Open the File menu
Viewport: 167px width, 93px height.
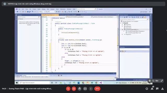[x=19, y=9]
